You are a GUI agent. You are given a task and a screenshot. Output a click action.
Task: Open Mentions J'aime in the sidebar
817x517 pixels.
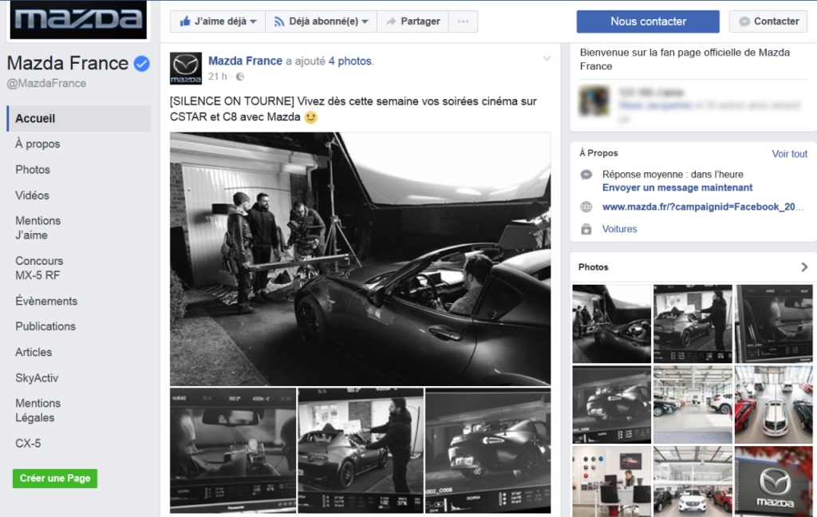pos(38,227)
